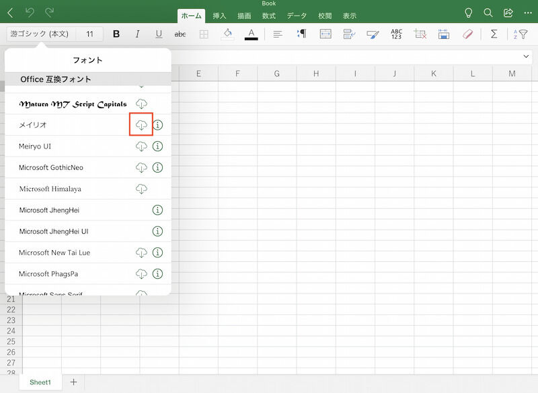Toggle italic formatting
This screenshot has height=393, width=538.
coord(137,34)
